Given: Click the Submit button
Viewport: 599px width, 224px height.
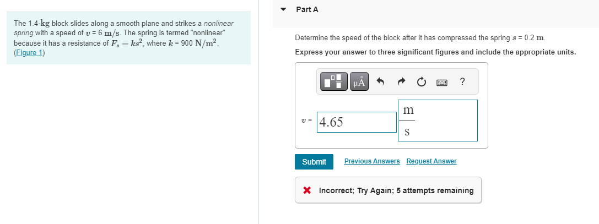Looking at the screenshot, I should (x=314, y=162).
